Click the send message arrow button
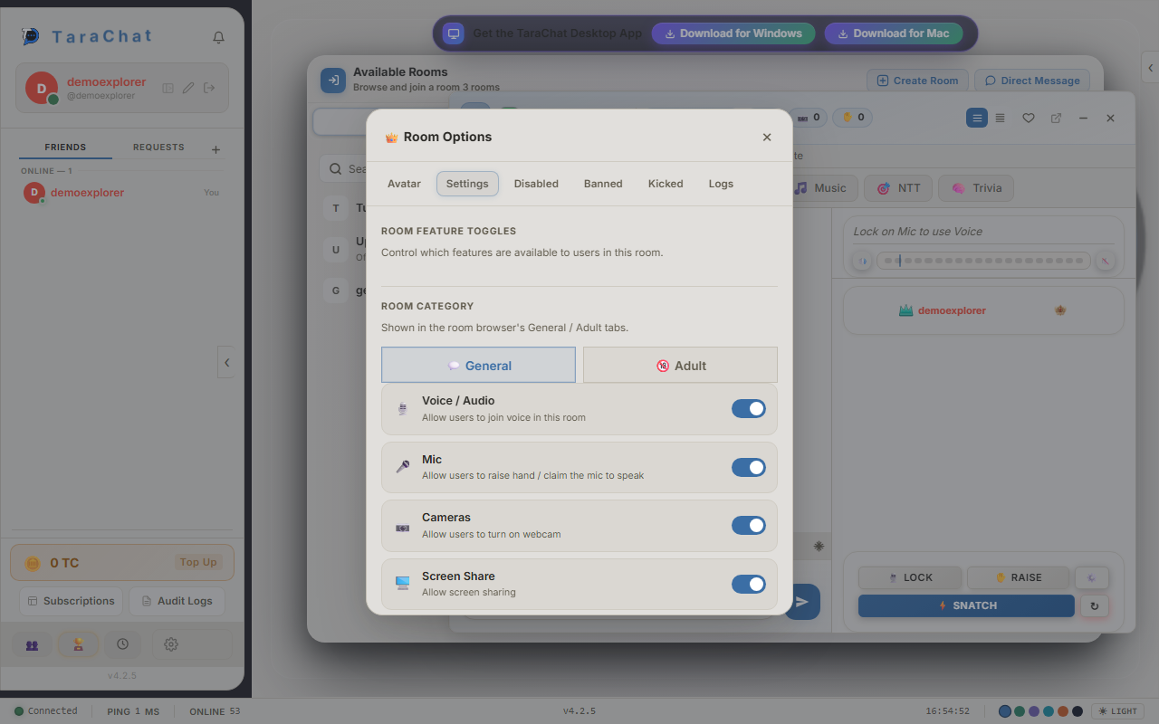 [x=802, y=602]
